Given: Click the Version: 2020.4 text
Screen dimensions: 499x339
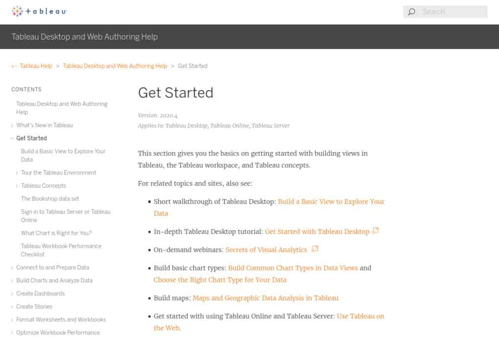Looking at the screenshot, I should click(x=158, y=115).
